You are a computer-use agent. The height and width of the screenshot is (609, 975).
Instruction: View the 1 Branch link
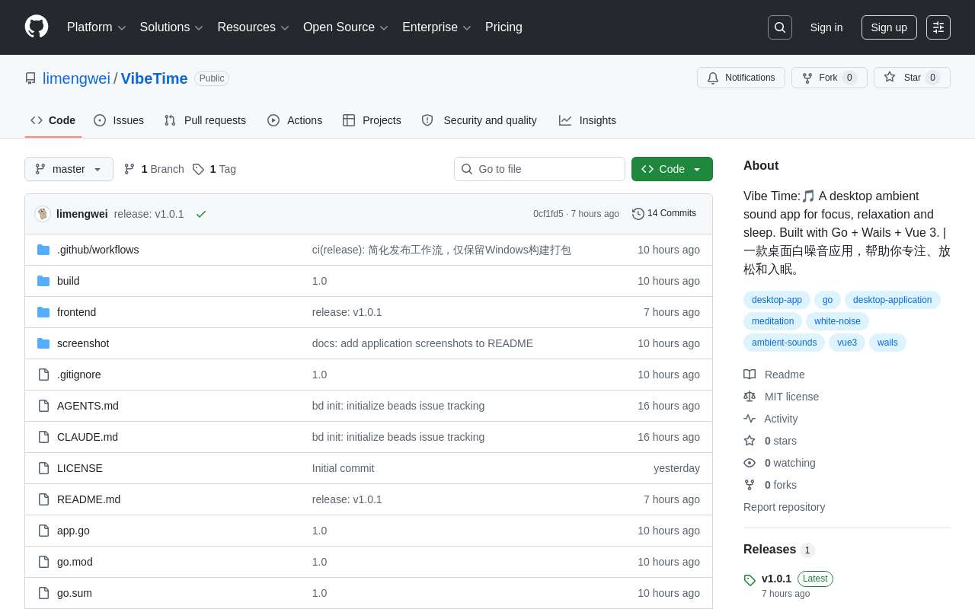(x=154, y=169)
